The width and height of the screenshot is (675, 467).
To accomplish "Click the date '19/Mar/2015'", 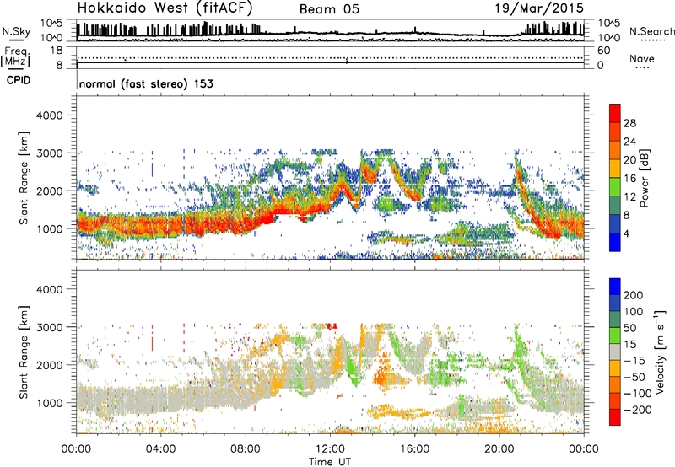I will tap(539, 8).
